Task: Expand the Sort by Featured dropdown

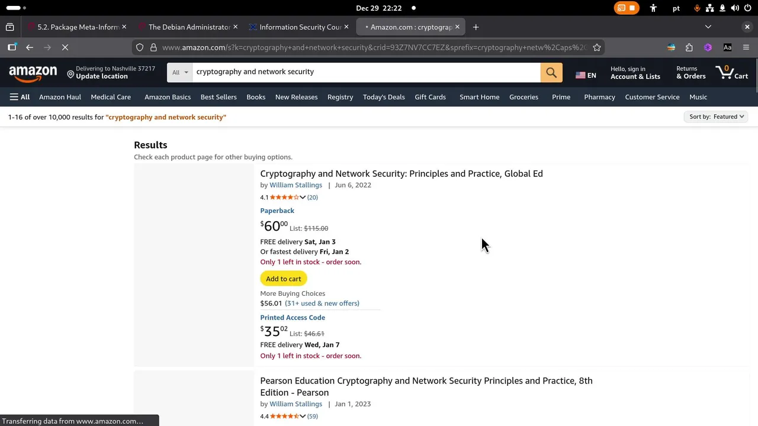Action: click(717, 117)
